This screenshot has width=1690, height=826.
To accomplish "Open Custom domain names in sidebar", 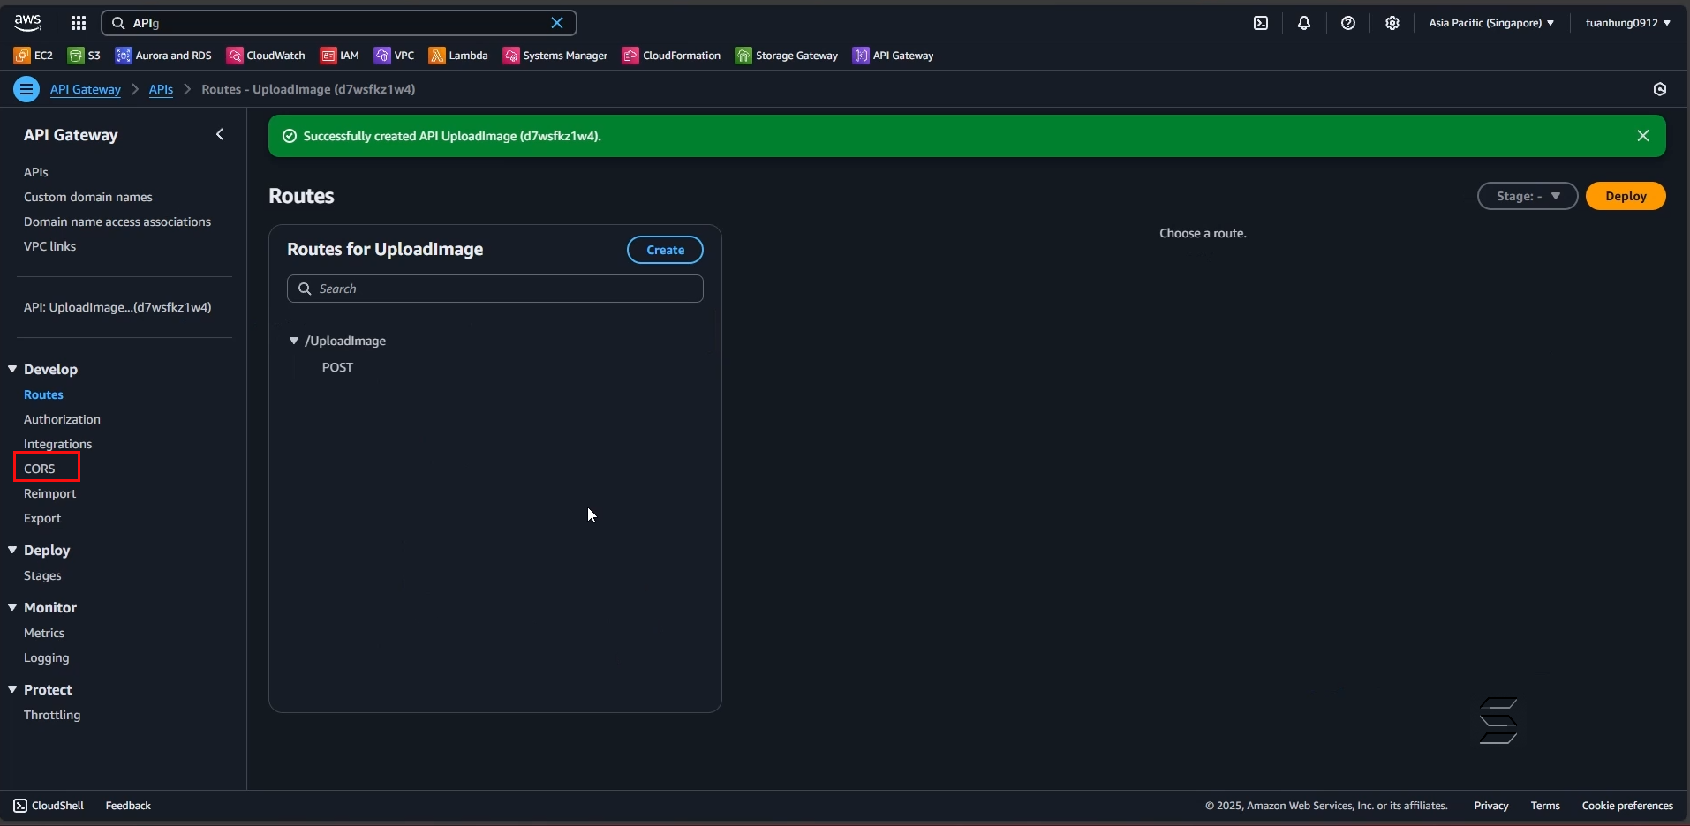I will pos(88,197).
